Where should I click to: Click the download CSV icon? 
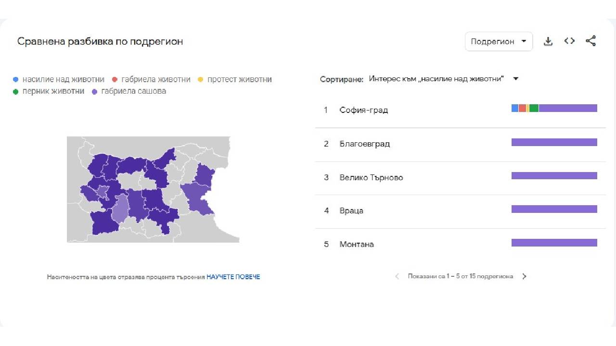(x=548, y=41)
